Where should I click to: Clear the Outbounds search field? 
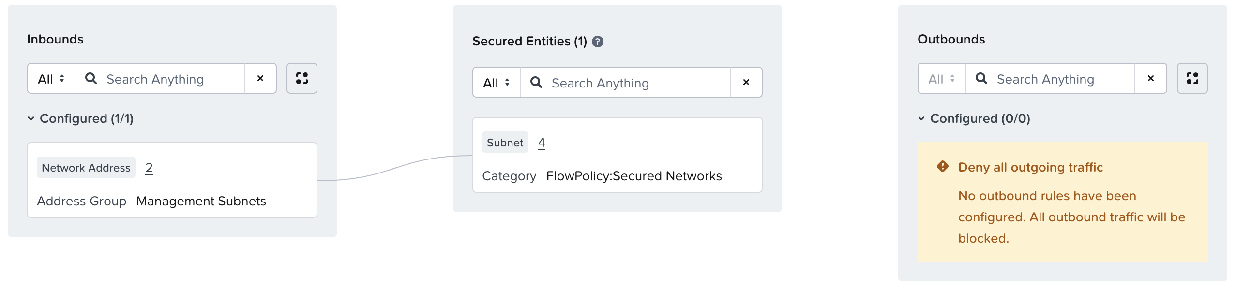pyautogui.click(x=1150, y=78)
